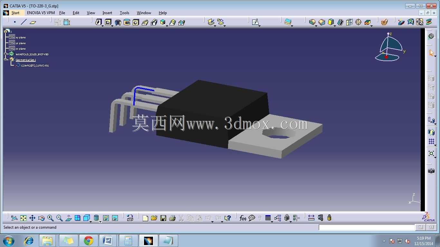Activate the Thread/Tap target icon
This screenshot has width=440, height=247.
pos(359,22)
